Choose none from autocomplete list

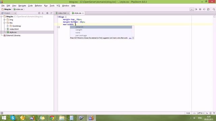101,33
